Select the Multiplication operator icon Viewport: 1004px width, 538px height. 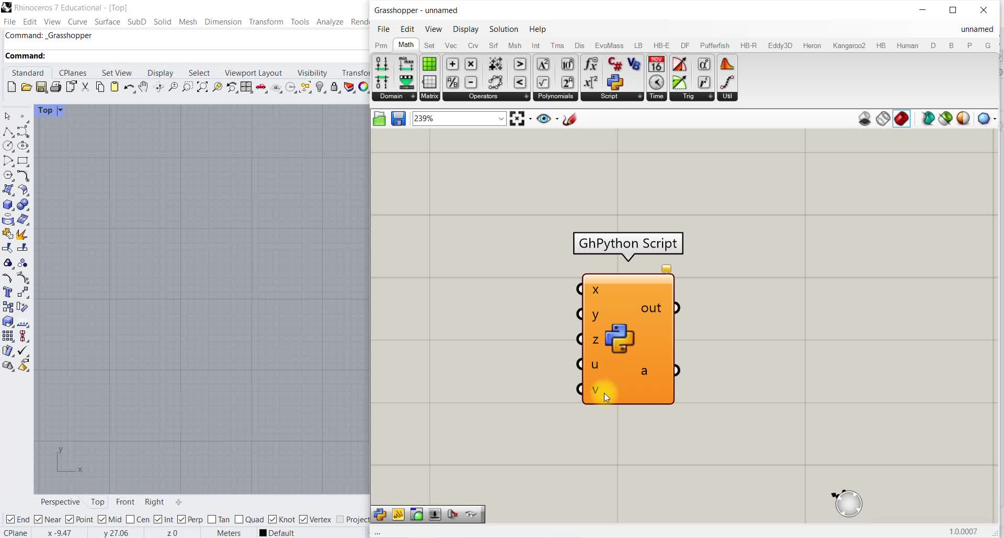tap(471, 64)
